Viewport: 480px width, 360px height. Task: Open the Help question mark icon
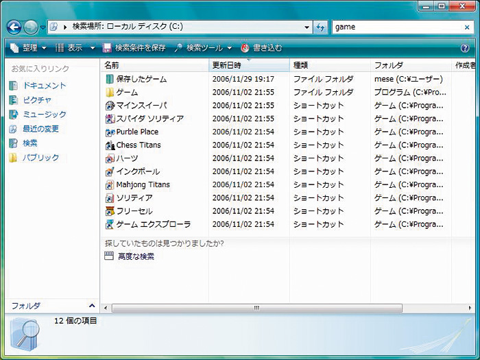(465, 48)
